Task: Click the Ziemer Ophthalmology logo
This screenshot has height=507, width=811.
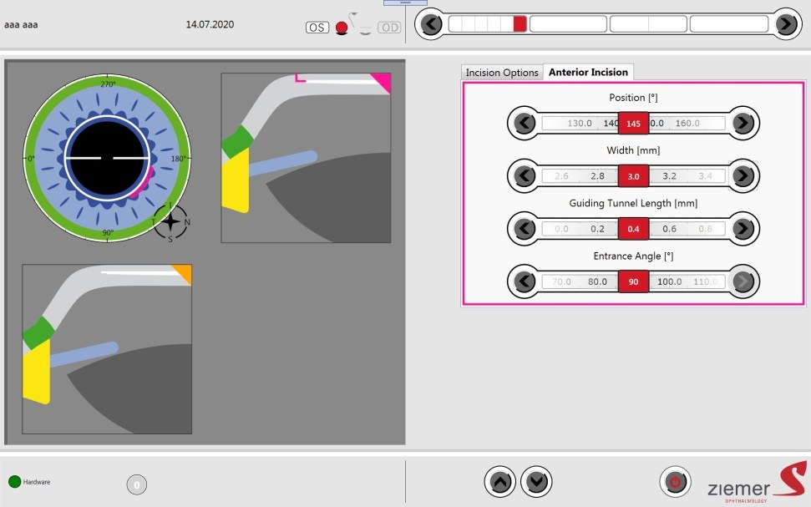Action: point(756,483)
